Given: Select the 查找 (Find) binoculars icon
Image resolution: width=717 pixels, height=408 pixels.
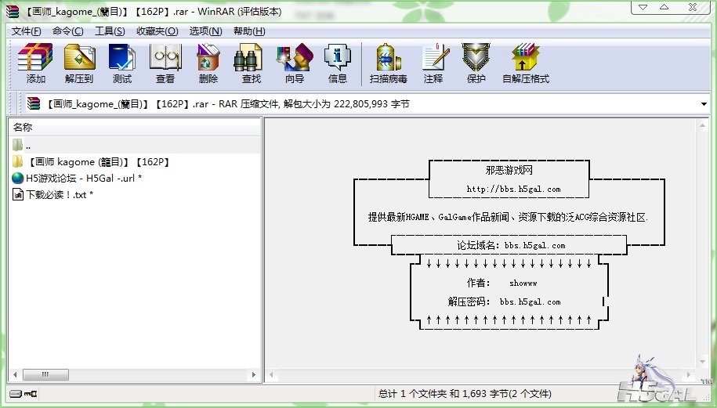Looking at the screenshot, I should tap(252, 63).
